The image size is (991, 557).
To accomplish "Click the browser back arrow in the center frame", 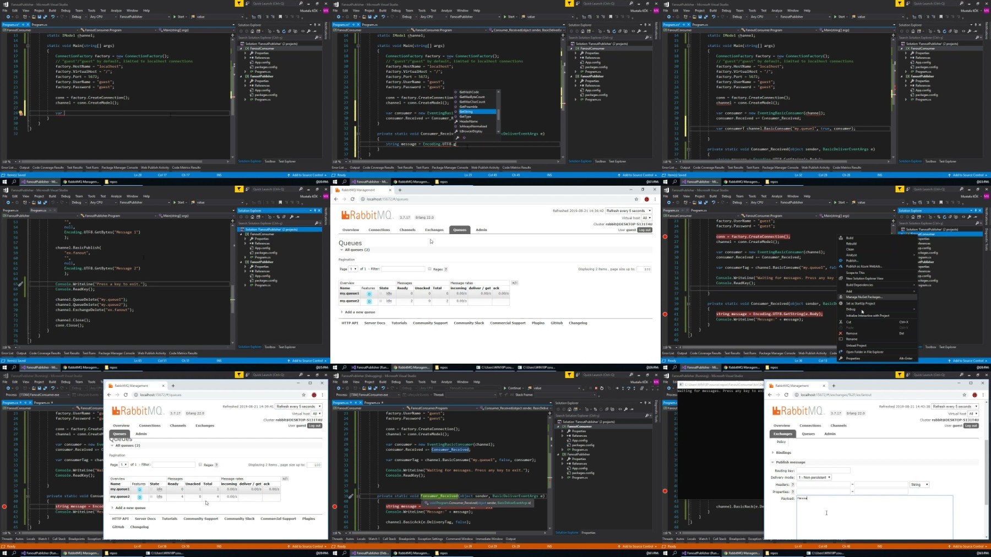I will coord(336,199).
